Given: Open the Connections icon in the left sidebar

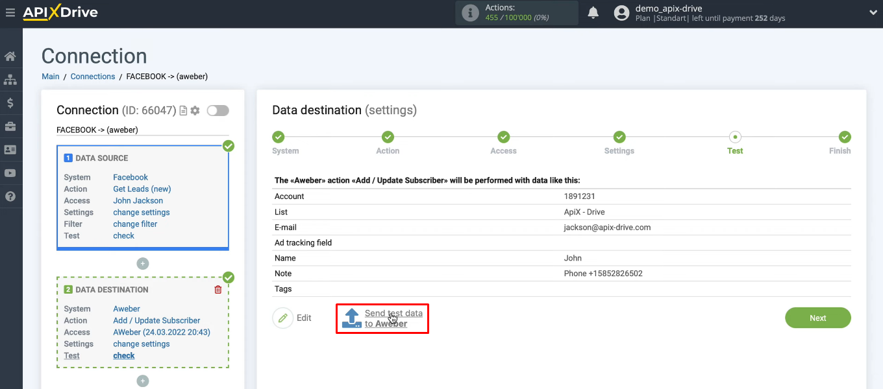Looking at the screenshot, I should coord(10,79).
